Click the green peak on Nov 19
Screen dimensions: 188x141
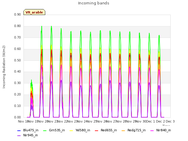coord(42,26)
